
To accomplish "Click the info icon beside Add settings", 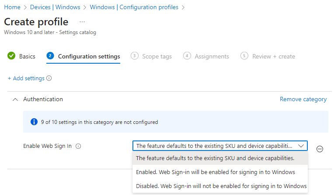I will click(49, 78).
